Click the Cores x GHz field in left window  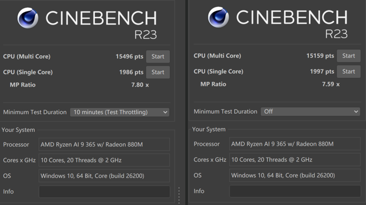click(104, 160)
